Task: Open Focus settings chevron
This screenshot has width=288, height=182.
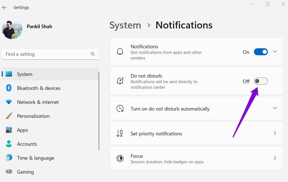Action: pos(275,158)
